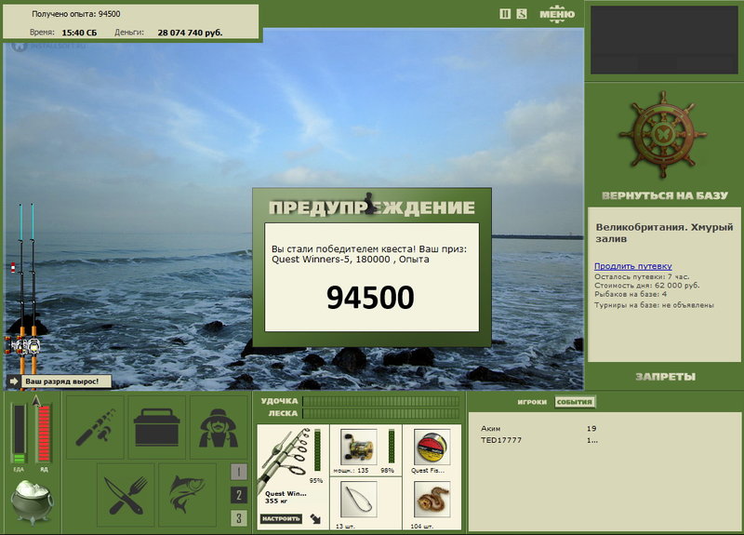The image size is (744, 535).
Task: Expand the 'Ваш разряд вырос!' notification arrow
Action: pyautogui.click(x=13, y=381)
